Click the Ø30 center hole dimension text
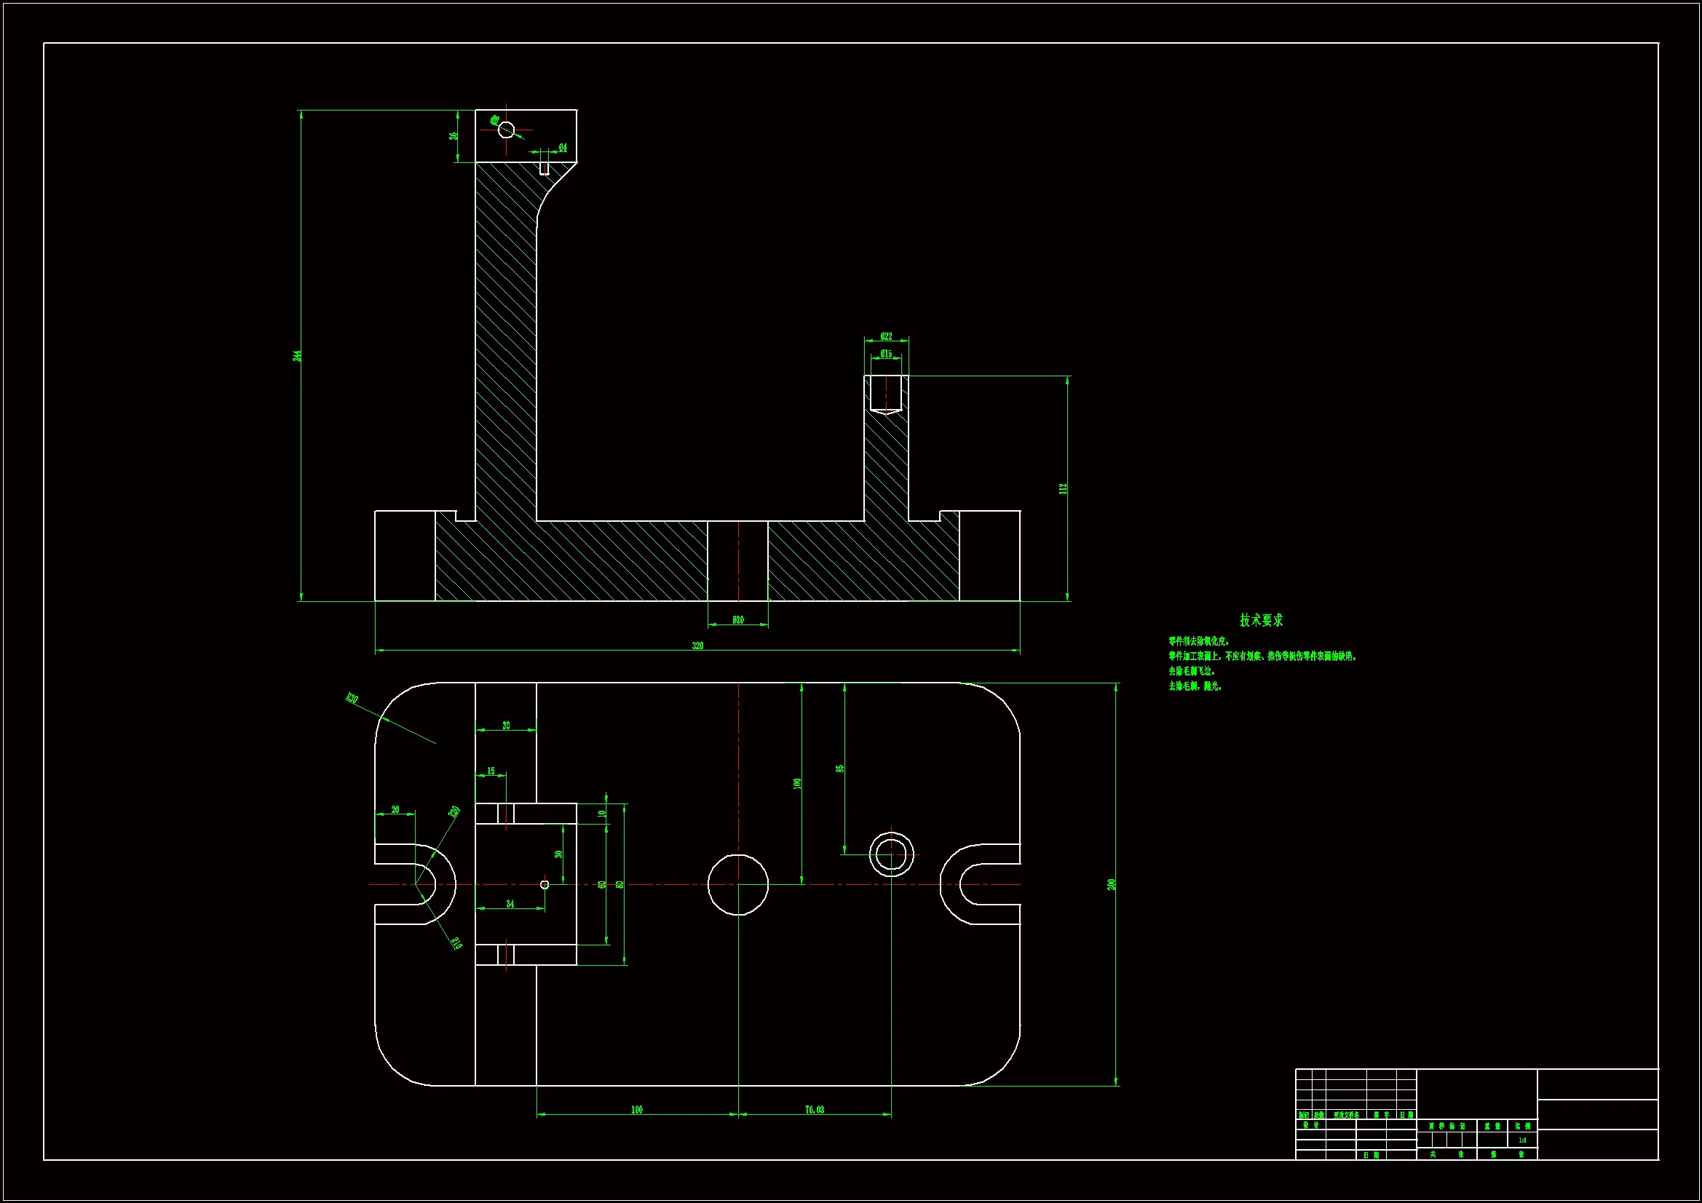Image resolution: width=1702 pixels, height=1203 pixels. click(737, 619)
